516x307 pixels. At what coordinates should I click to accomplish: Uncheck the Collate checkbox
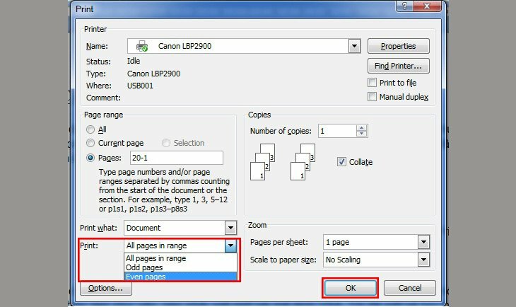342,162
